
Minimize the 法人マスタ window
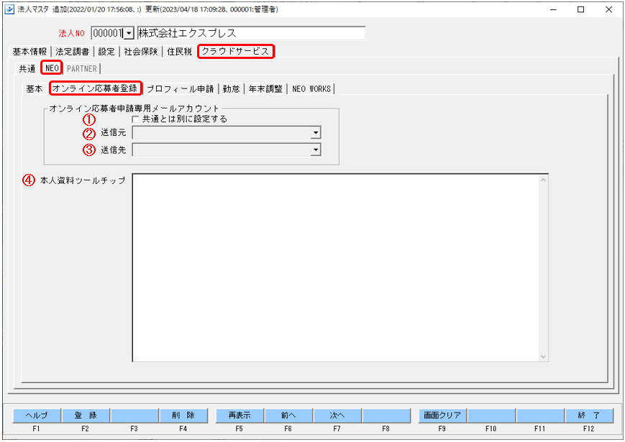pos(553,9)
